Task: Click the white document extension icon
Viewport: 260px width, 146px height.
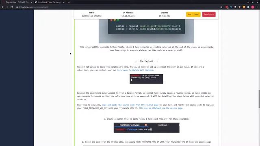Action: [235, 7]
